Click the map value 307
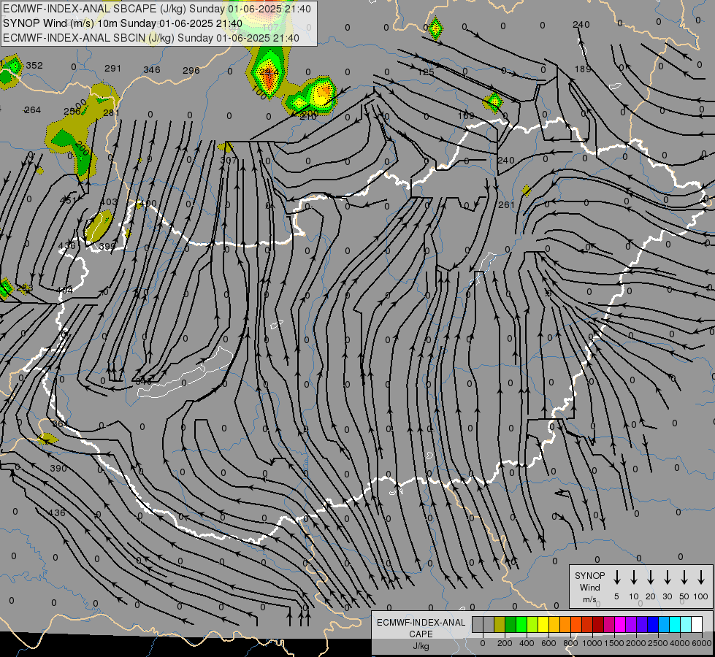The width and height of the screenshot is (715, 657). point(229,160)
